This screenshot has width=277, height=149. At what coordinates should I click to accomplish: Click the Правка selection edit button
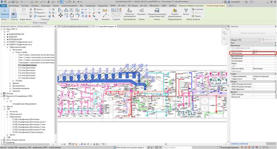(x=196, y=16)
